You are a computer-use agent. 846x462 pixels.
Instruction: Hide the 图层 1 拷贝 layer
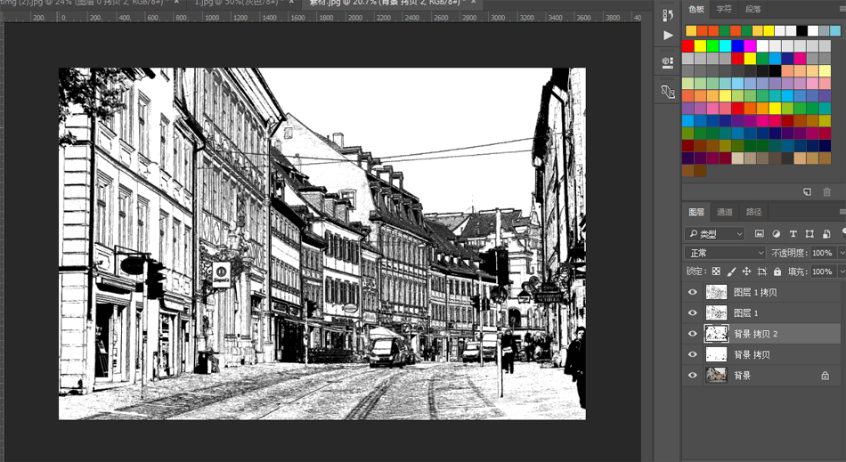coord(693,292)
